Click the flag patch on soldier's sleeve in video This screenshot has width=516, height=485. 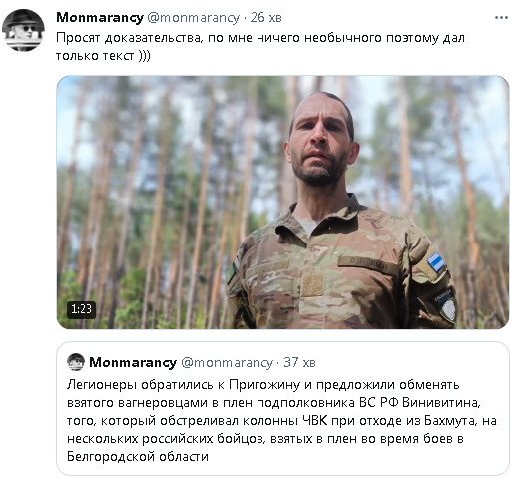(436, 261)
